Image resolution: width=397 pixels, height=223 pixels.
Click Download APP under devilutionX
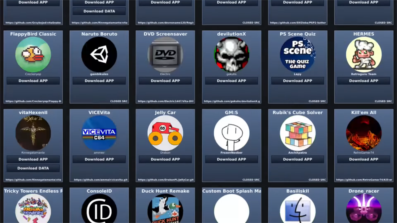pos(231,81)
